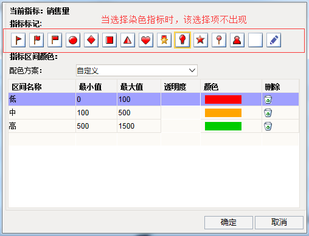Viewport: 309px width, 236px height.
Task: Select the triangular red flag marker
Action: pyautogui.click(x=18, y=40)
